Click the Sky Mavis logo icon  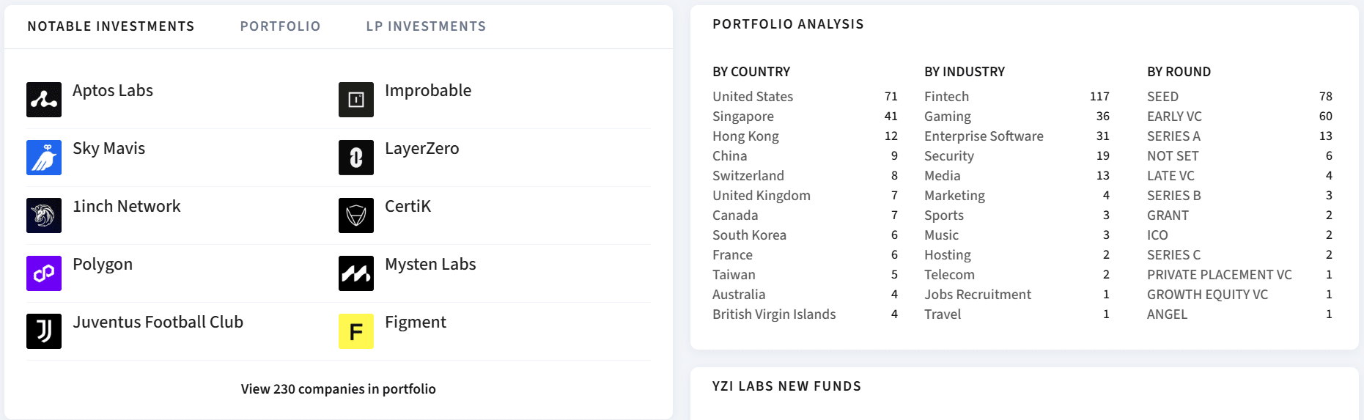pyautogui.click(x=44, y=158)
